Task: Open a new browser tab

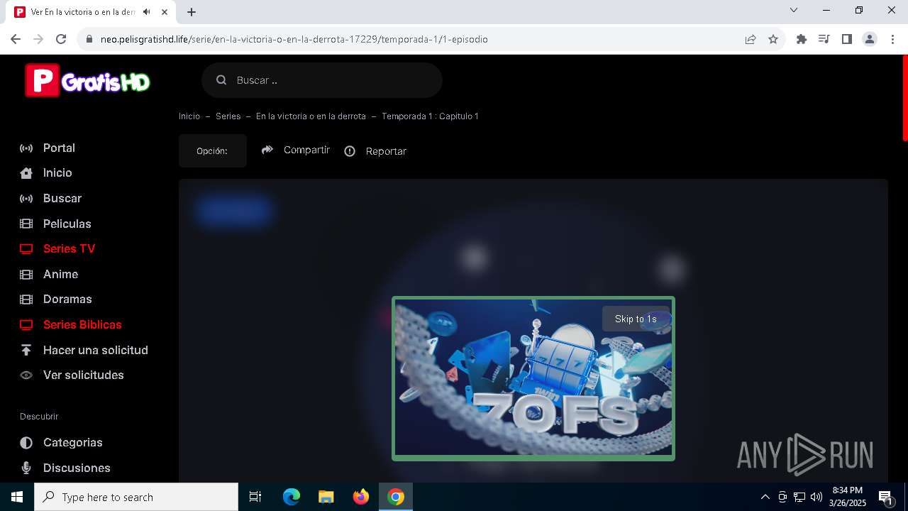Action: point(192,12)
